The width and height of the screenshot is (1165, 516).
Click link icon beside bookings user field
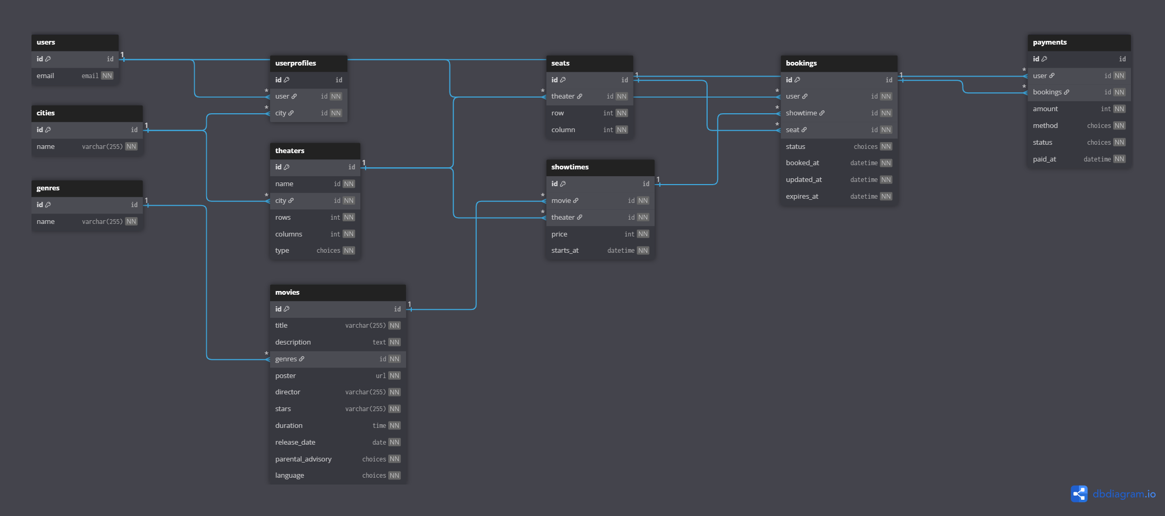(x=805, y=96)
